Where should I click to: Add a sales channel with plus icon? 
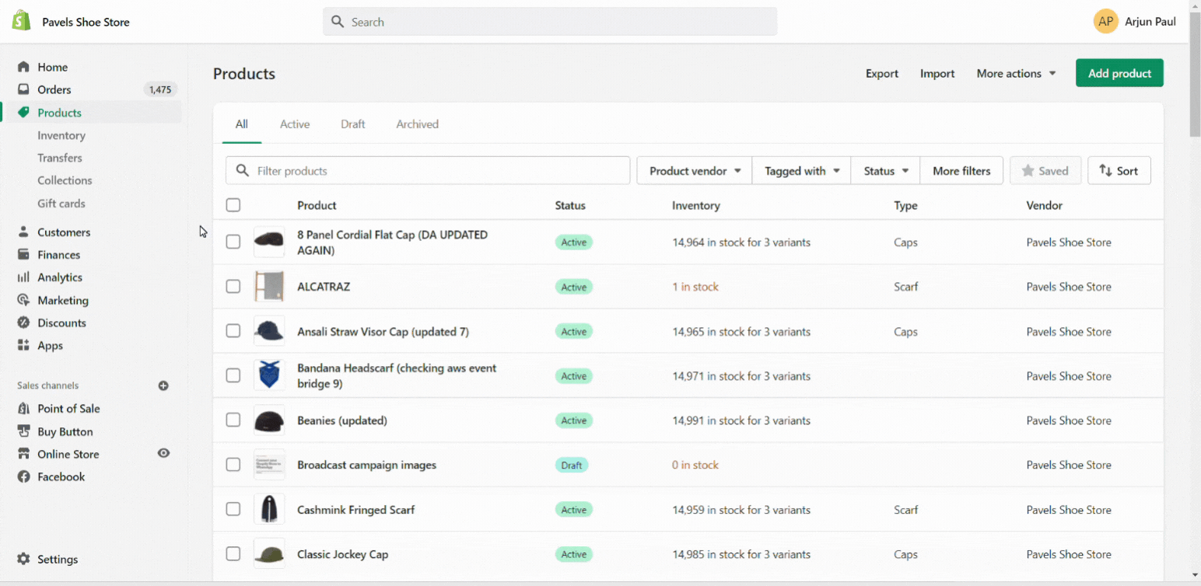[163, 385]
